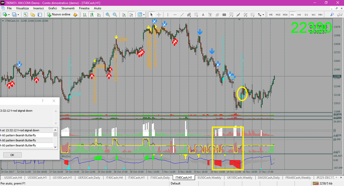The width and height of the screenshot is (344, 186).
Task: Switch to W1 timeframe
Action: 313,15
